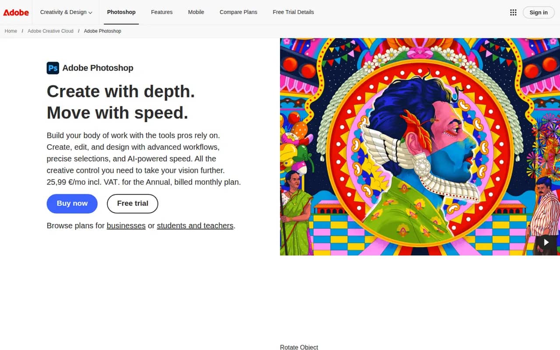The image size is (560, 350).
Task: Follow the businesses plans link
Action: pos(126,226)
